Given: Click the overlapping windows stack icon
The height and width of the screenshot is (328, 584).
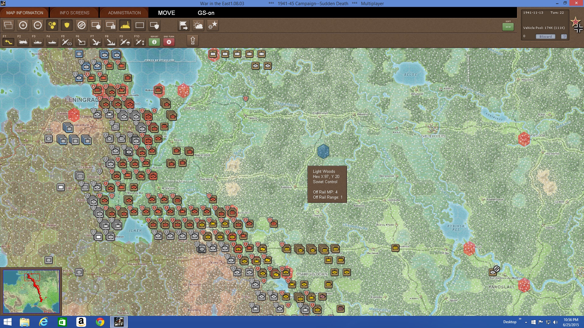Looking at the screenshot, I should click(x=8, y=25).
